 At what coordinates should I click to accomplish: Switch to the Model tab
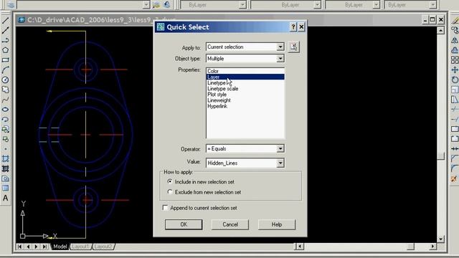click(60, 247)
